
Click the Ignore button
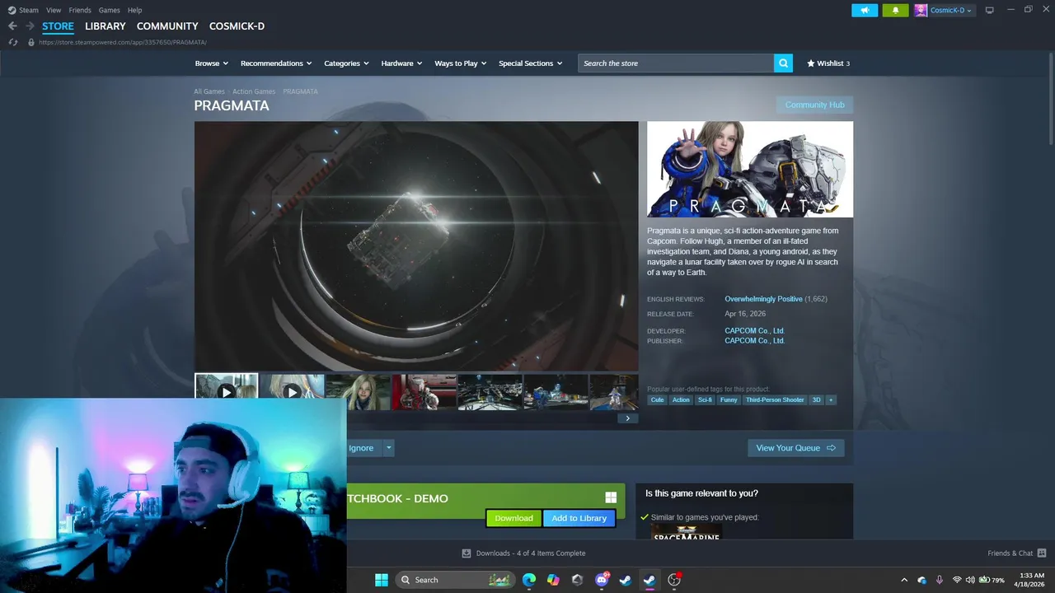point(361,448)
